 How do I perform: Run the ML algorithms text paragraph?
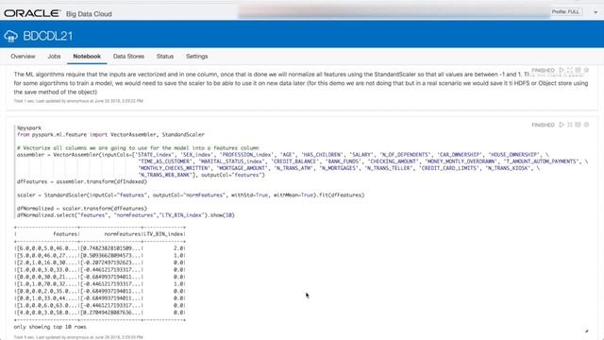pos(562,70)
